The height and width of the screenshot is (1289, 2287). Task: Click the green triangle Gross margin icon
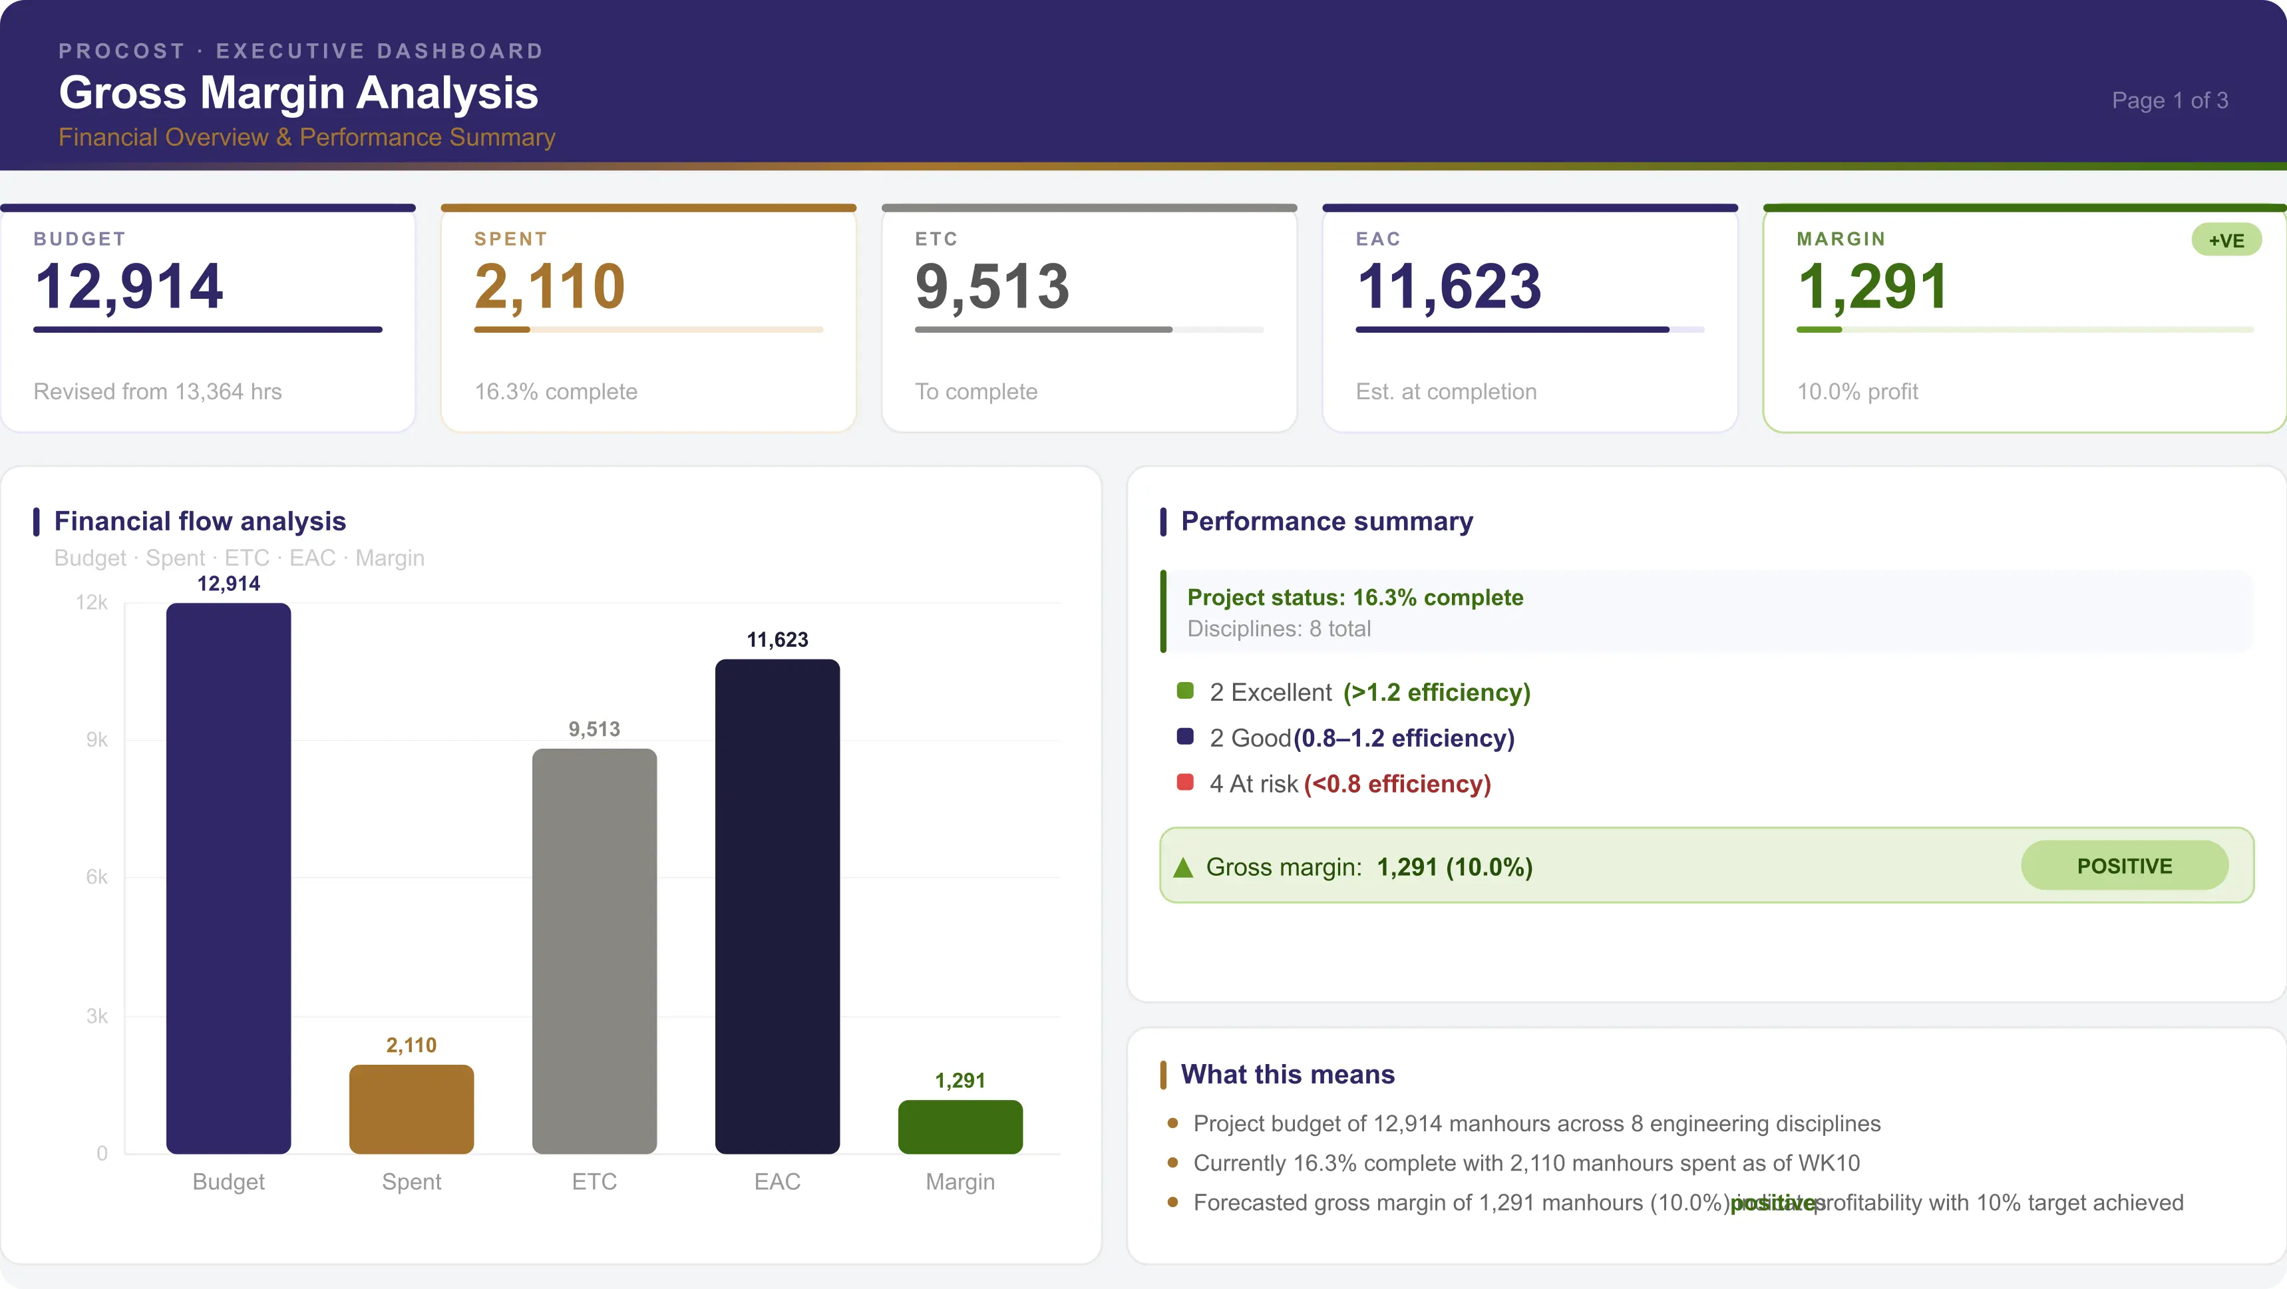[1182, 867]
